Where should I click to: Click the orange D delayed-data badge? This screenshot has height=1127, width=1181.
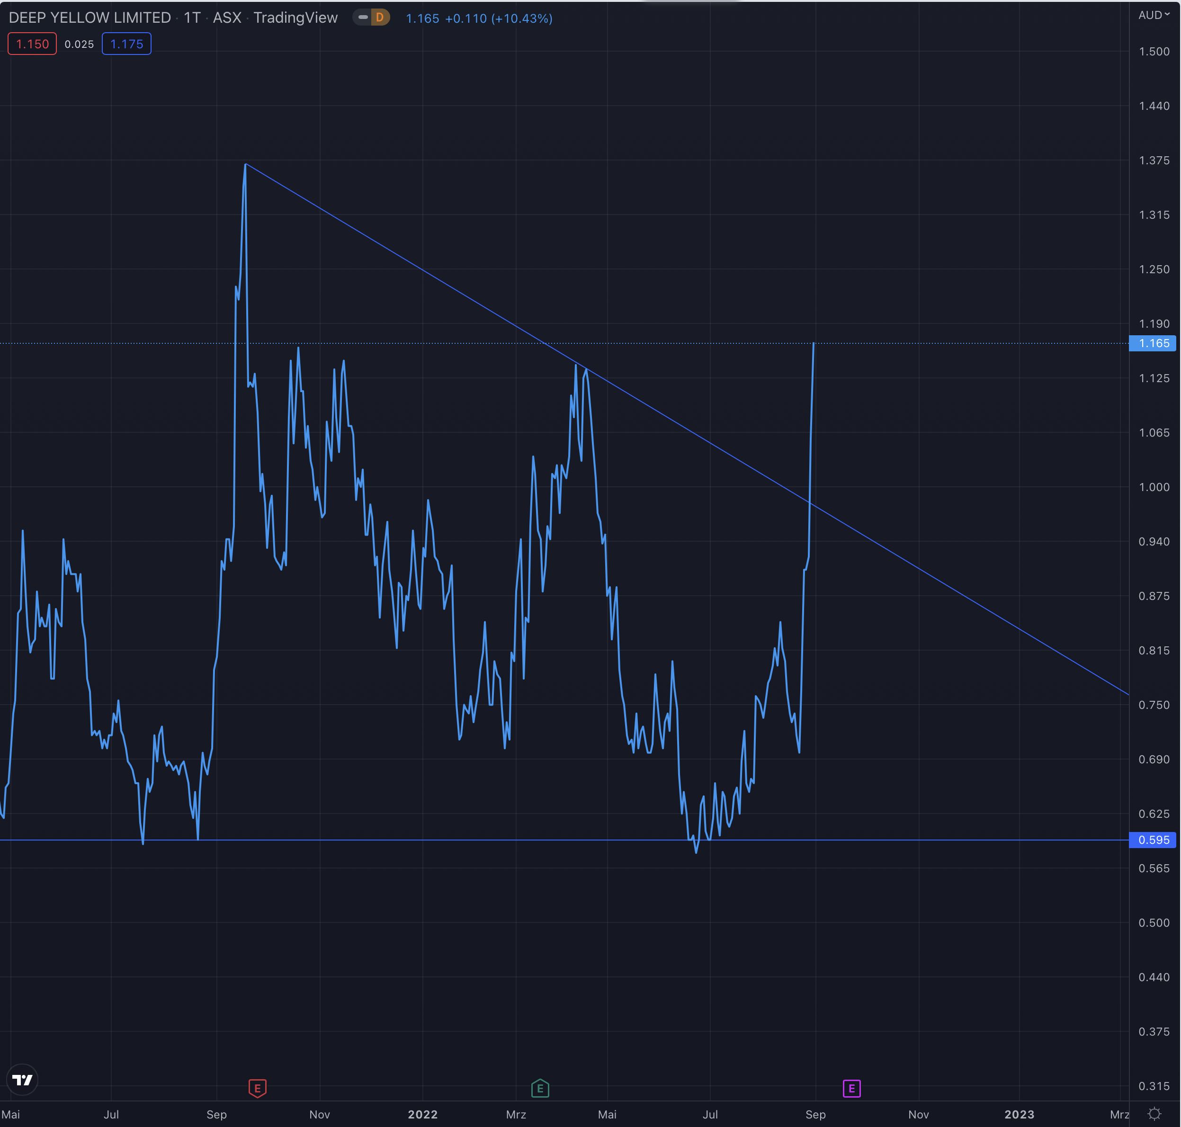(x=380, y=18)
